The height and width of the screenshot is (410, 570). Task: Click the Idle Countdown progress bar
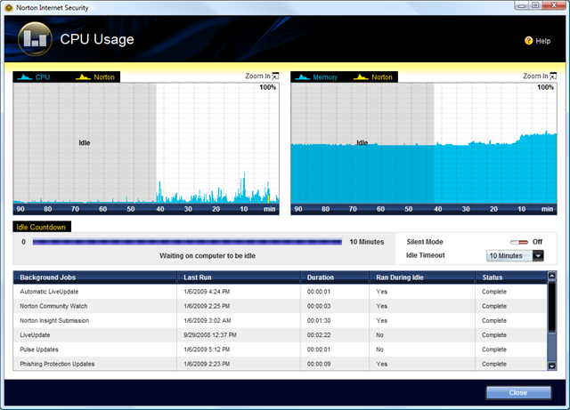[x=187, y=242]
